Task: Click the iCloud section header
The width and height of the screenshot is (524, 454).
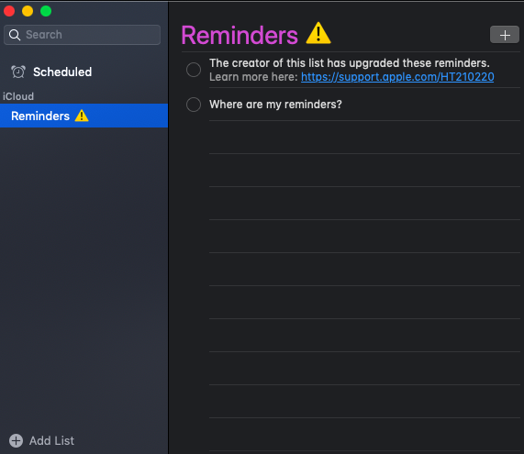Action: pos(18,96)
